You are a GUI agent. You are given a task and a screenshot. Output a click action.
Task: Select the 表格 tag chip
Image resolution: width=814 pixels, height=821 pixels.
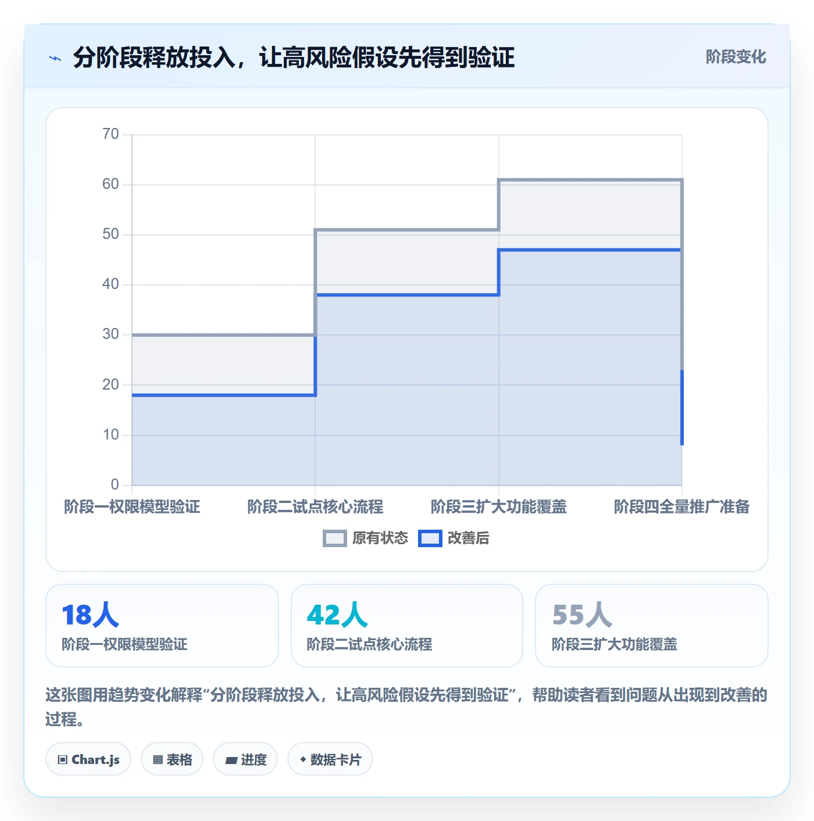click(172, 759)
